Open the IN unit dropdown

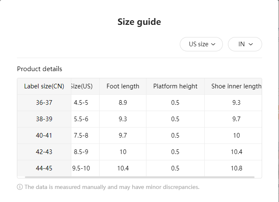coord(245,44)
